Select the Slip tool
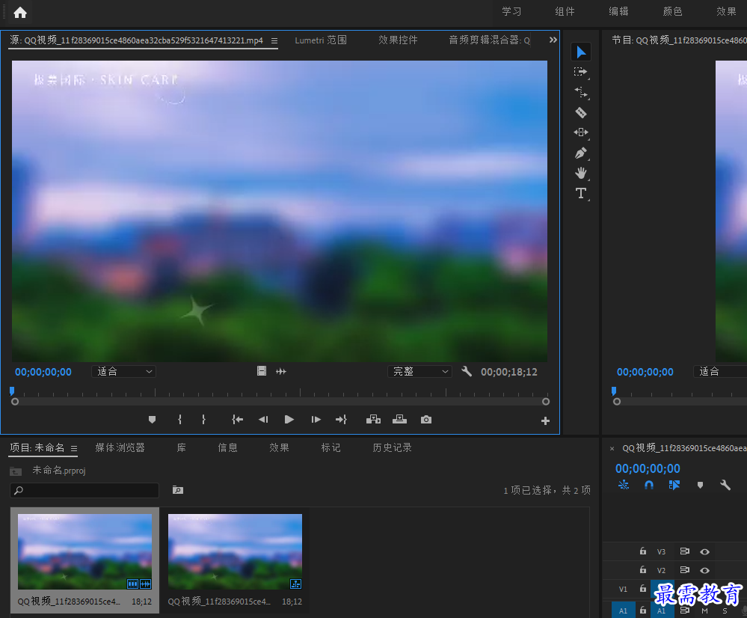 [581, 132]
